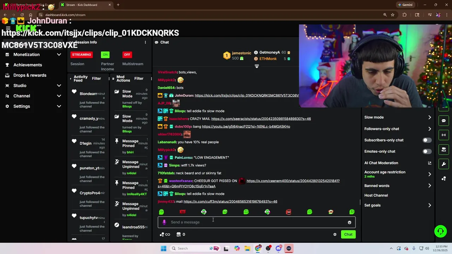Open JohnDuran's kick.com clip link
Viewport: 452px width, 254px height.
[x=247, y=96]
